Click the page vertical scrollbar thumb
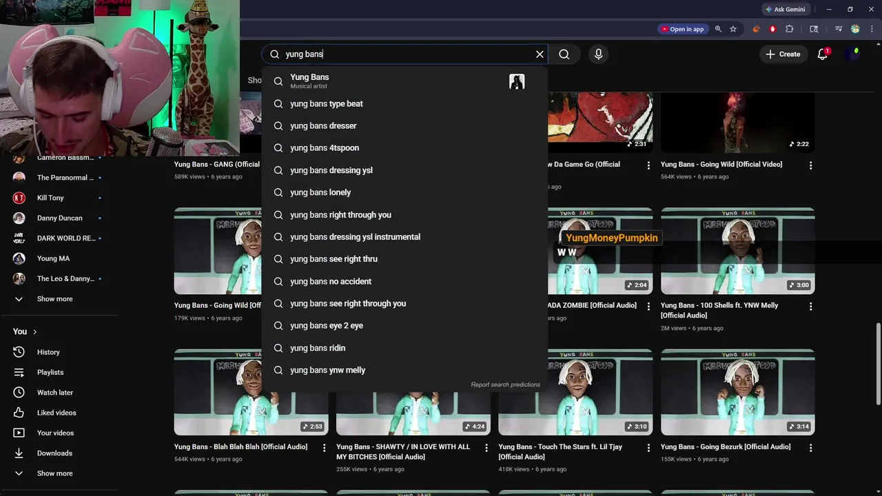This screenshot has height=496, width=882. point(877,364)
